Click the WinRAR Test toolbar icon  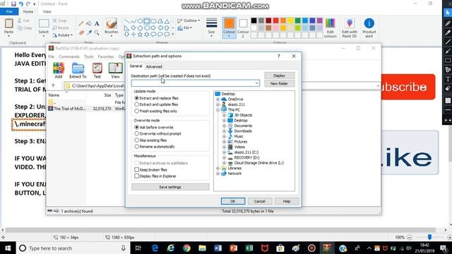tap(97, 71)
